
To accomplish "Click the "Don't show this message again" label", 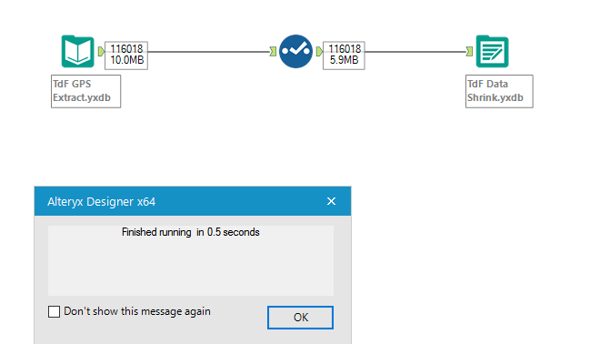I will pyautogui.click(x=137, y=311).
